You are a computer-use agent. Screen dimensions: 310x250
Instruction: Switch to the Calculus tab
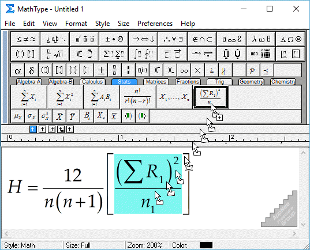pyautogui.click(x=92, y=82)
